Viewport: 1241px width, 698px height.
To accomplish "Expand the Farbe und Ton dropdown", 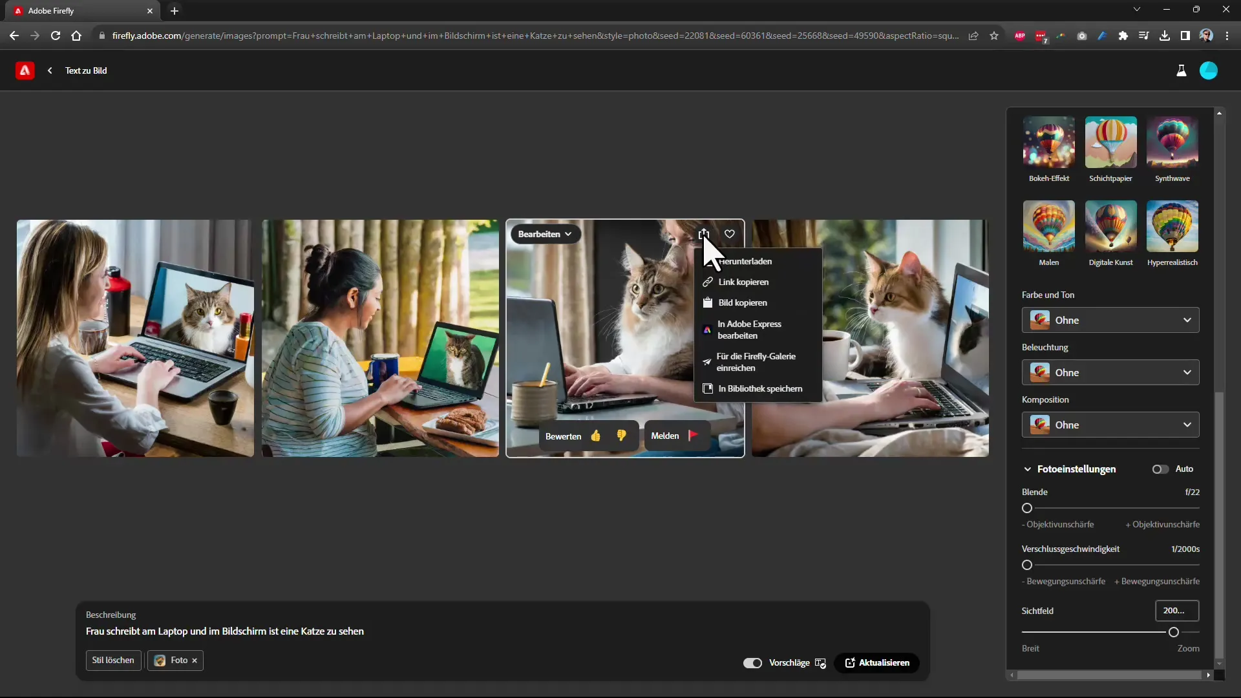I will (1110, 320).
